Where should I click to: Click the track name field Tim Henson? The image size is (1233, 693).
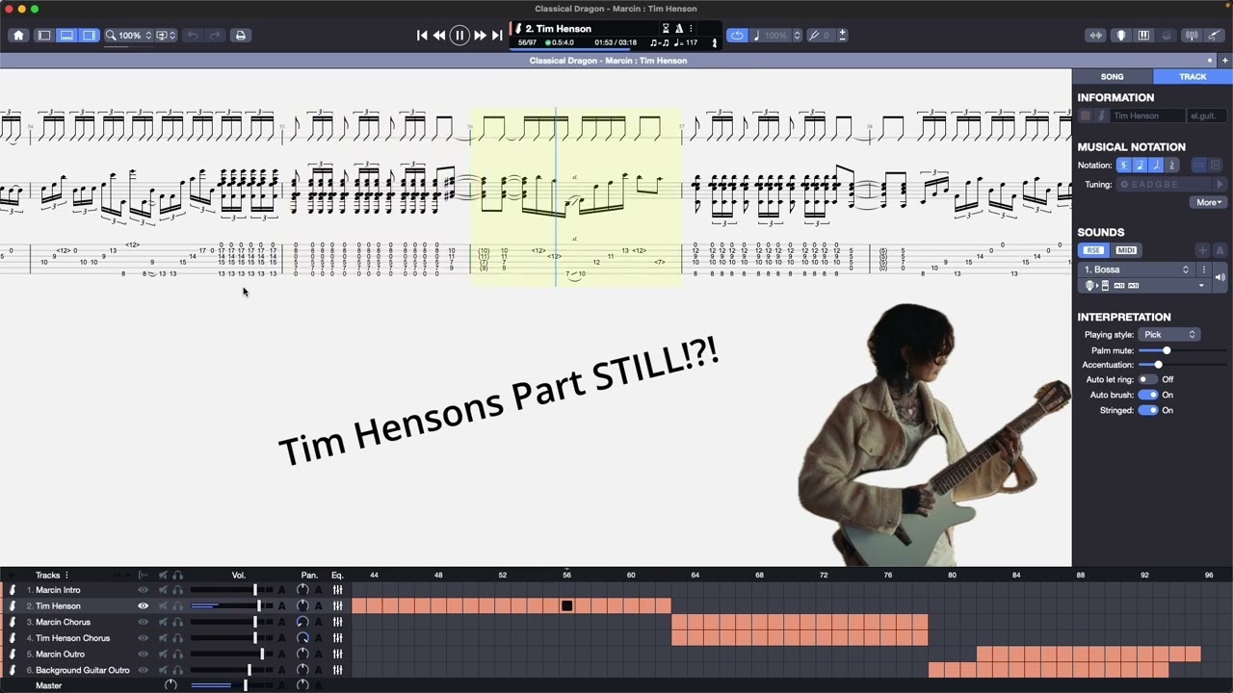pos(1146,116)
